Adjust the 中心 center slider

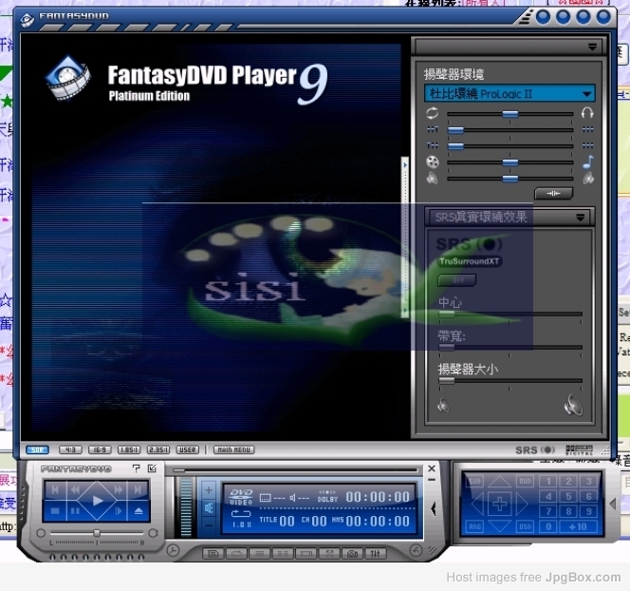(510, 314)
